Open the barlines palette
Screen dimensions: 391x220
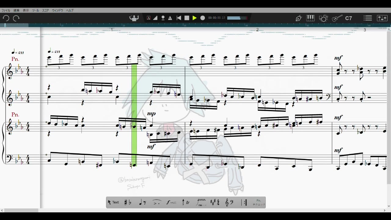coord(244,202)
